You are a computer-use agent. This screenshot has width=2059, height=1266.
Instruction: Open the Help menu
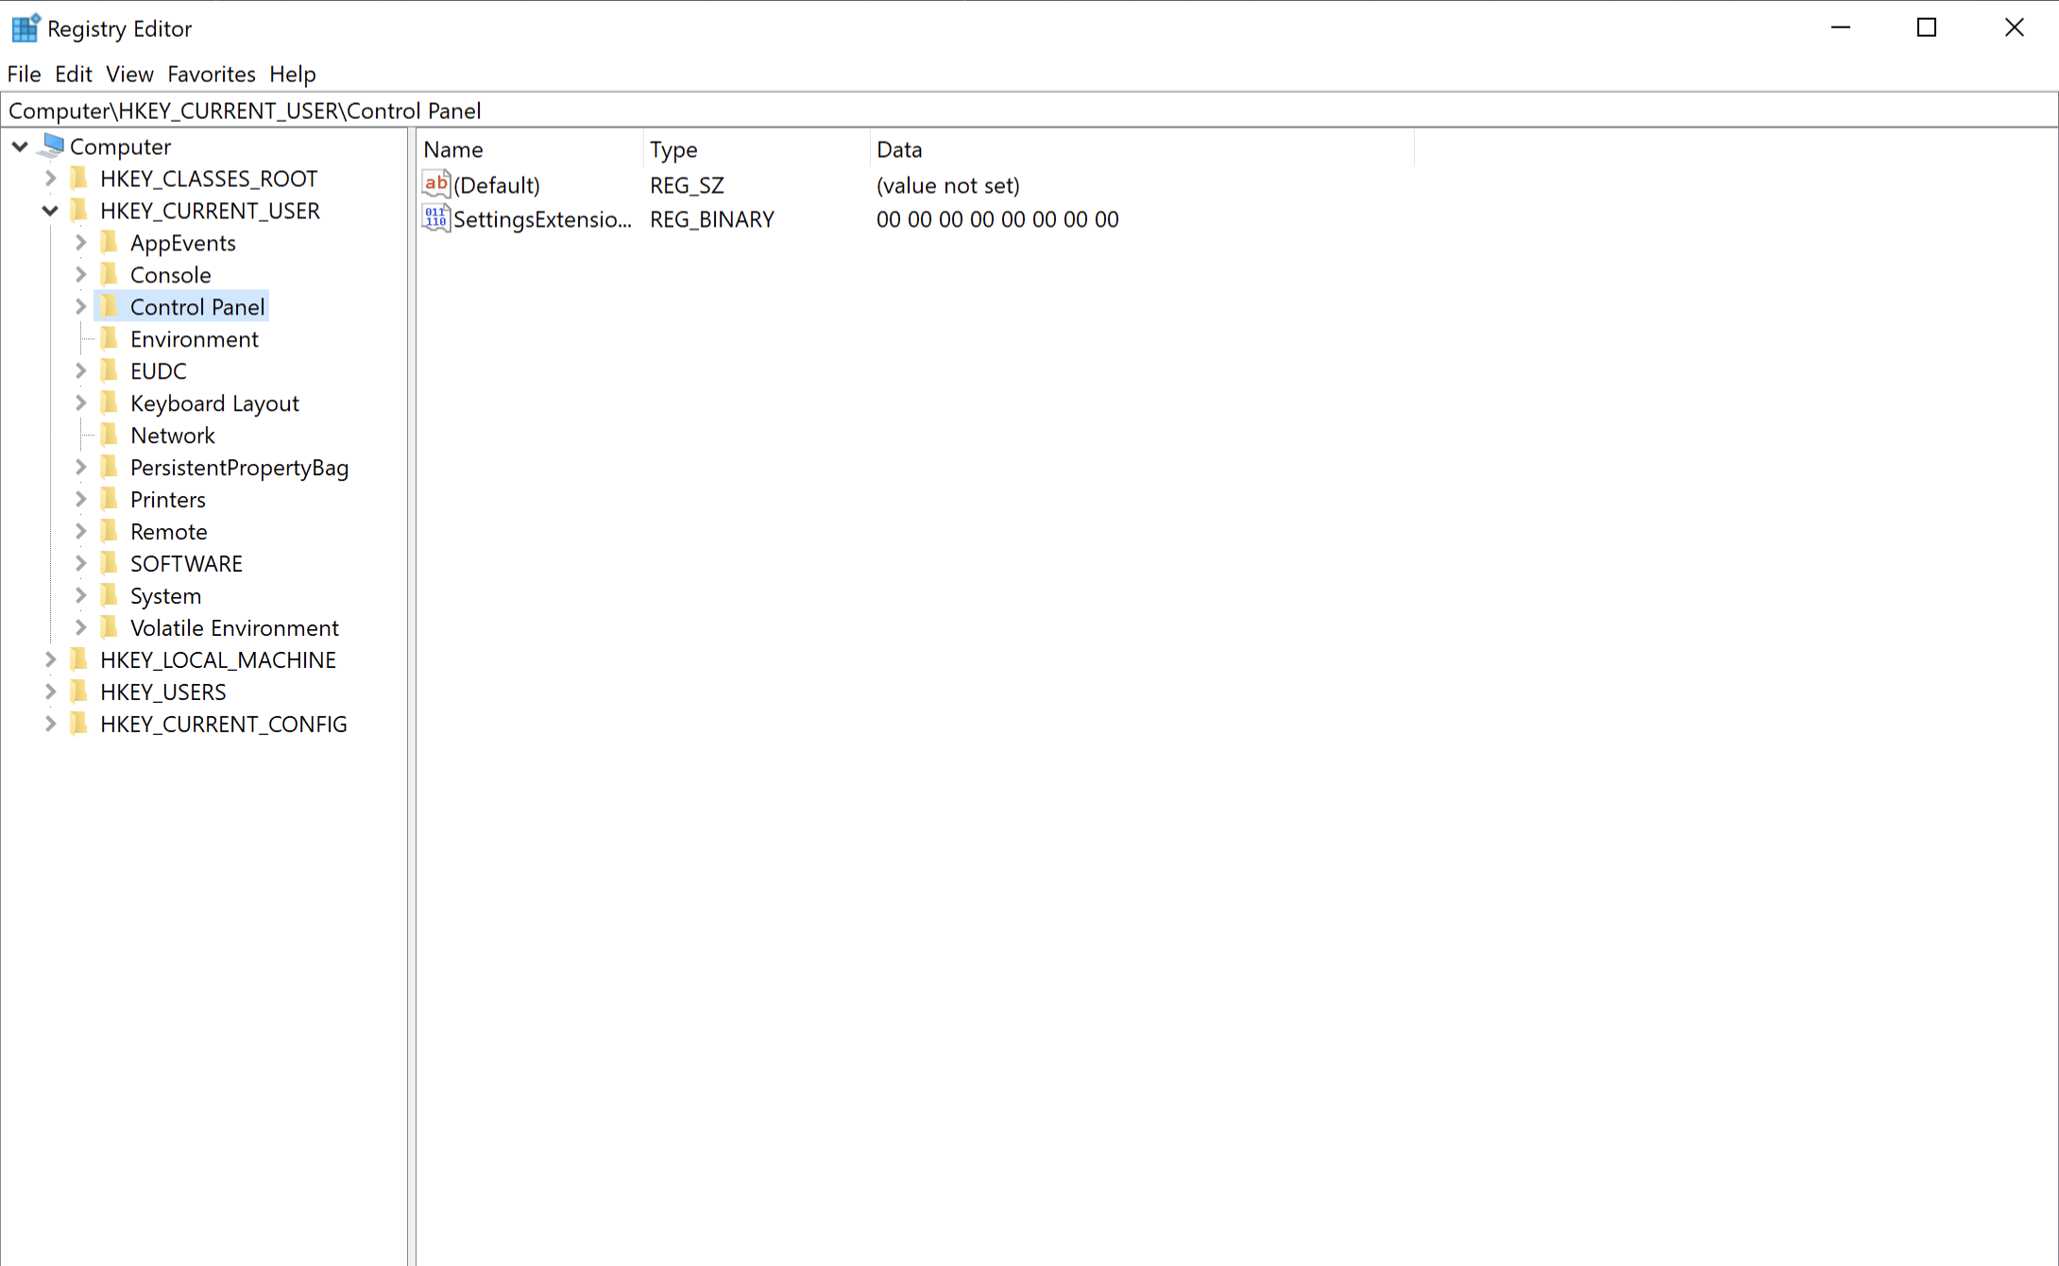(293, 74)
